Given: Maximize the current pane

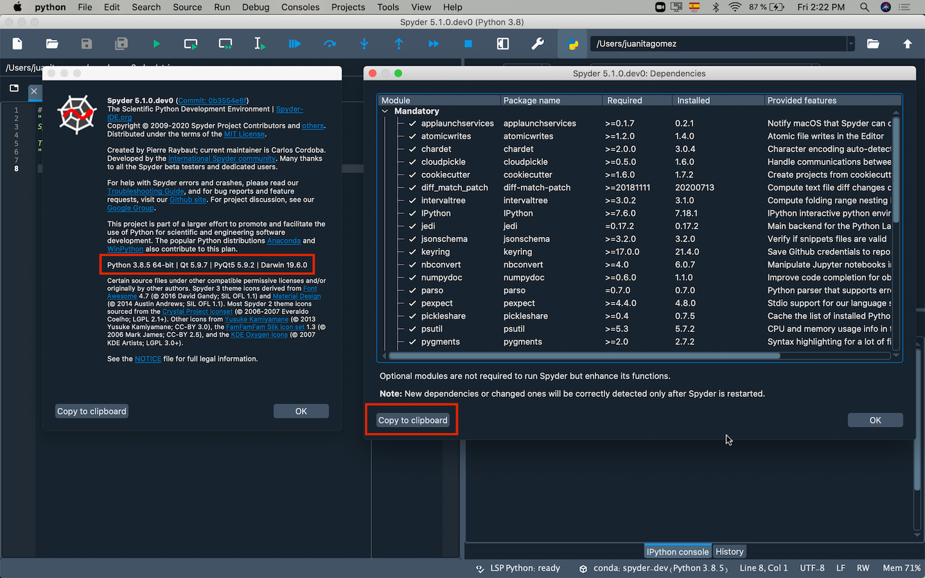Looking at the screenshot, I should coord(503,44).
